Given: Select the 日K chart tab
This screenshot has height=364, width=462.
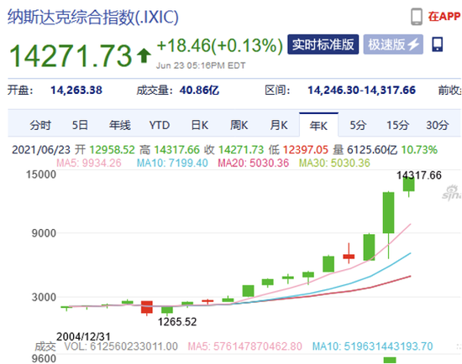Looking at the screenshot, I should (199, 125).
